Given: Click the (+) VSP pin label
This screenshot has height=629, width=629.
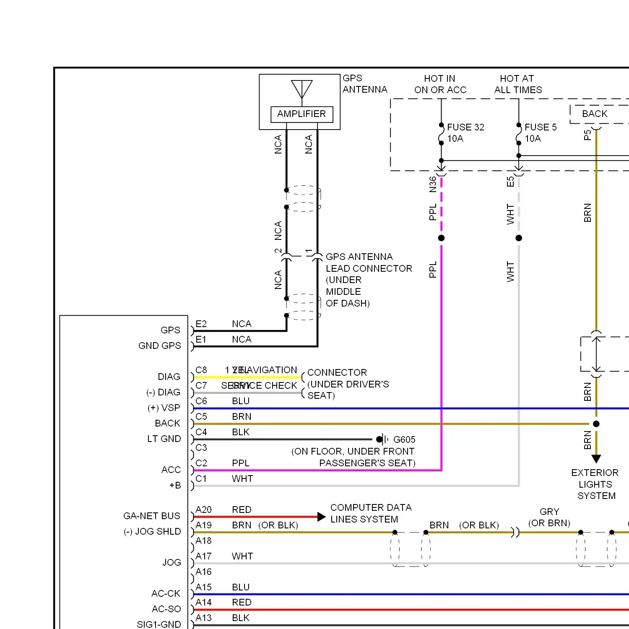Looking at the screenshot, I should 164,408.
